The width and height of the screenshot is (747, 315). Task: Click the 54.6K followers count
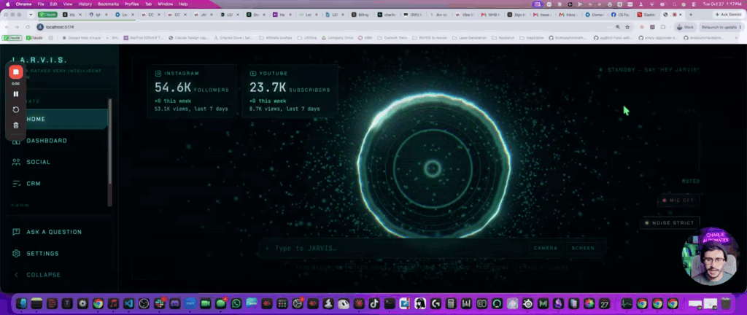[x=172, y=87]
